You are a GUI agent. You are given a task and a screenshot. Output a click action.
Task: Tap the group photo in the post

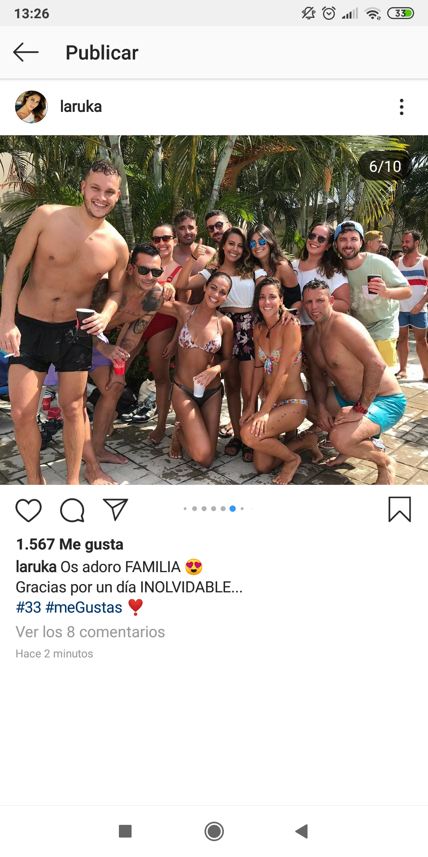click(214, 310)
